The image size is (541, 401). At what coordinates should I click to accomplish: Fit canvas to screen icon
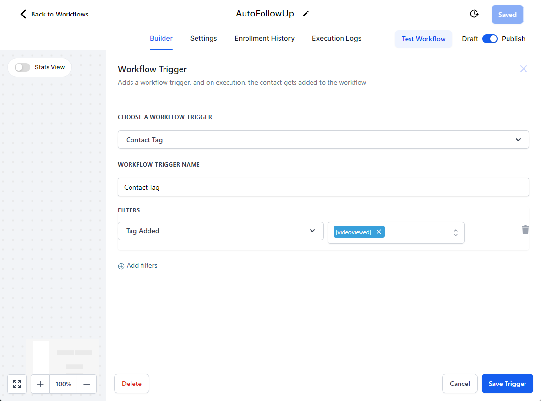[17, 384]
